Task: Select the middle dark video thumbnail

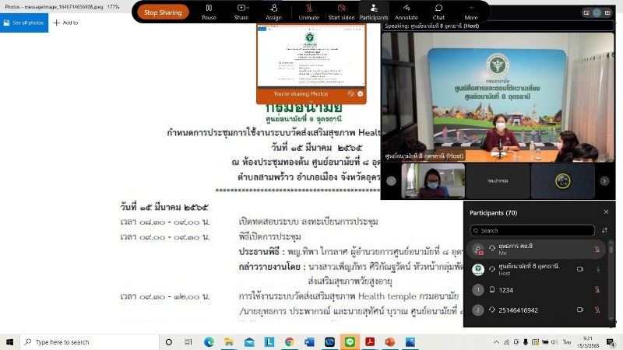Action: coord(498,180)
